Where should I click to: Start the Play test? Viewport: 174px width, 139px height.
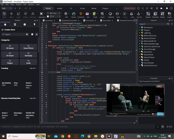click(15, 8)
